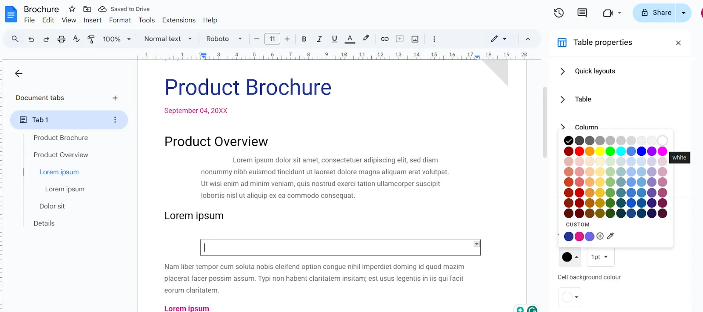Image resolution: width=703 pixels, height=312 pixels.
Task: Activate the eyedropper colour picker
Action: [x=610, y=236]
